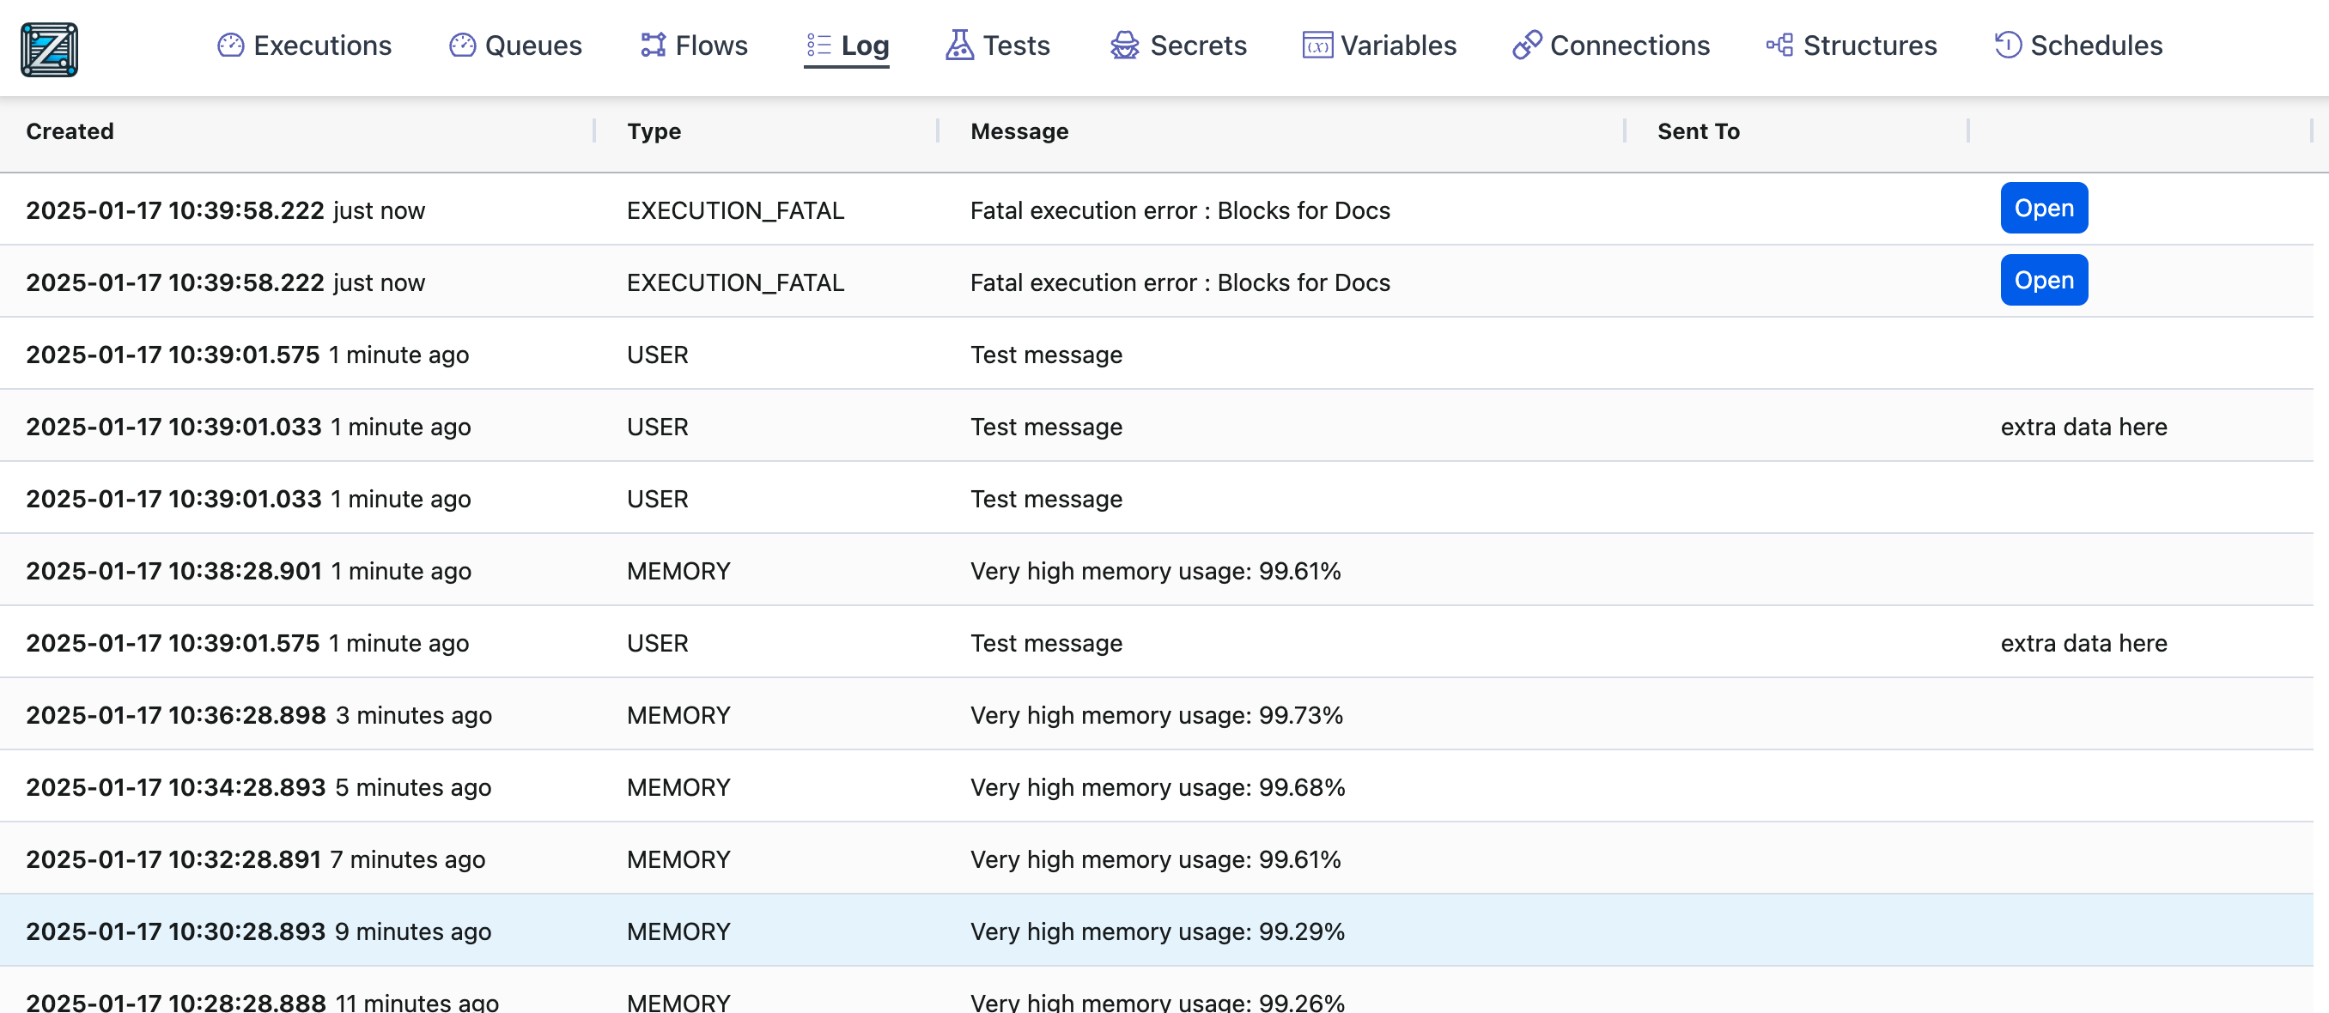Screen dimensions: 2329x1013
Task: Select the 99.73% memory usage log row
Action: coord(1157,715)
